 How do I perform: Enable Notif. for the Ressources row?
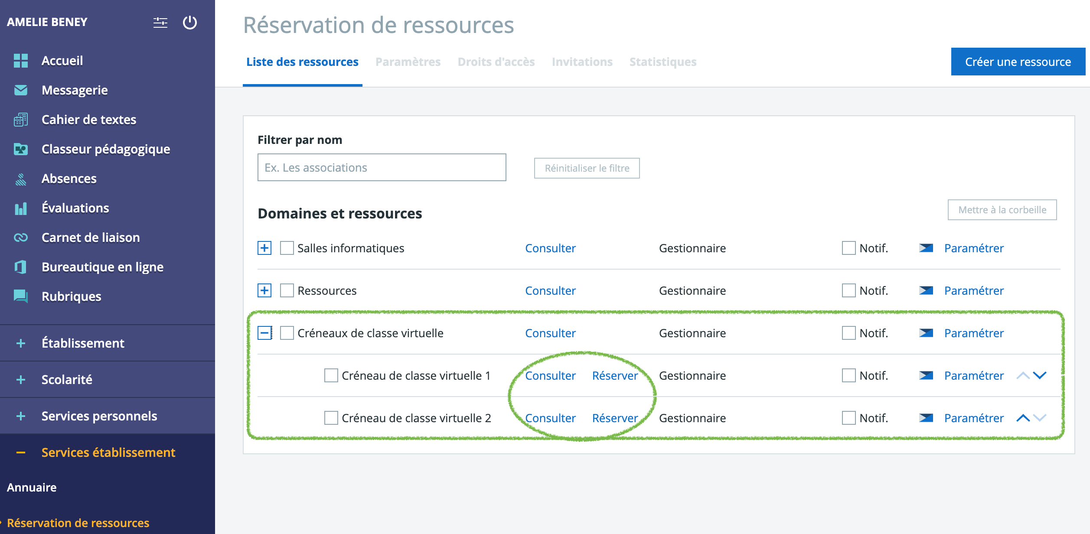pyautogui.click(x=849, y=290)
